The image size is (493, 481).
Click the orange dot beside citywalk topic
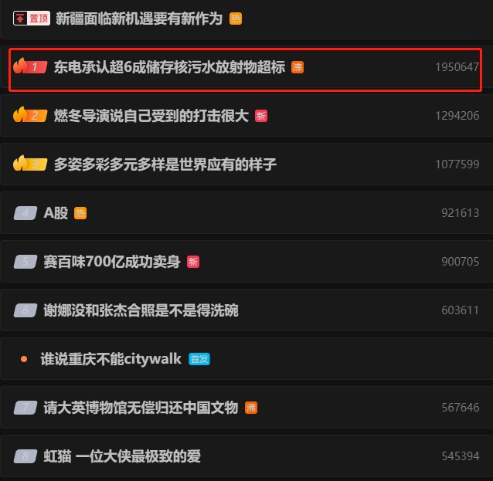coord(24,359)
